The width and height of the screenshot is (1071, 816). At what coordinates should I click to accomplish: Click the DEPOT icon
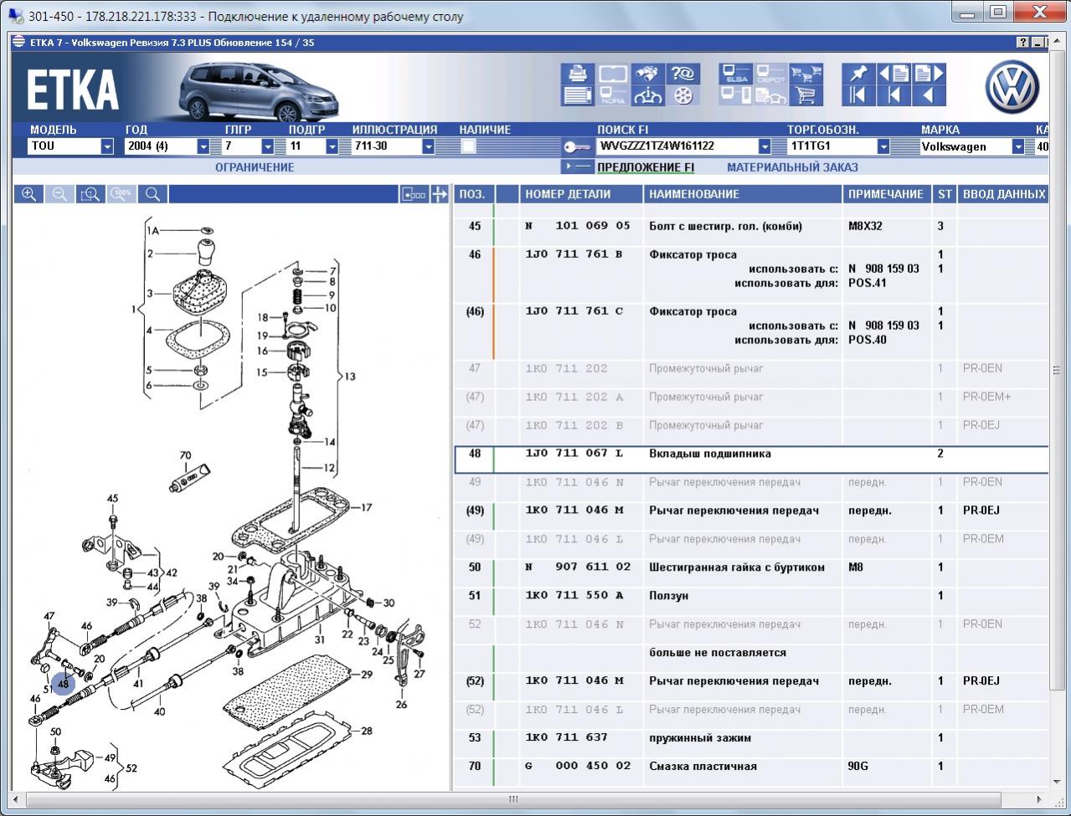click(x=770, y=74)
